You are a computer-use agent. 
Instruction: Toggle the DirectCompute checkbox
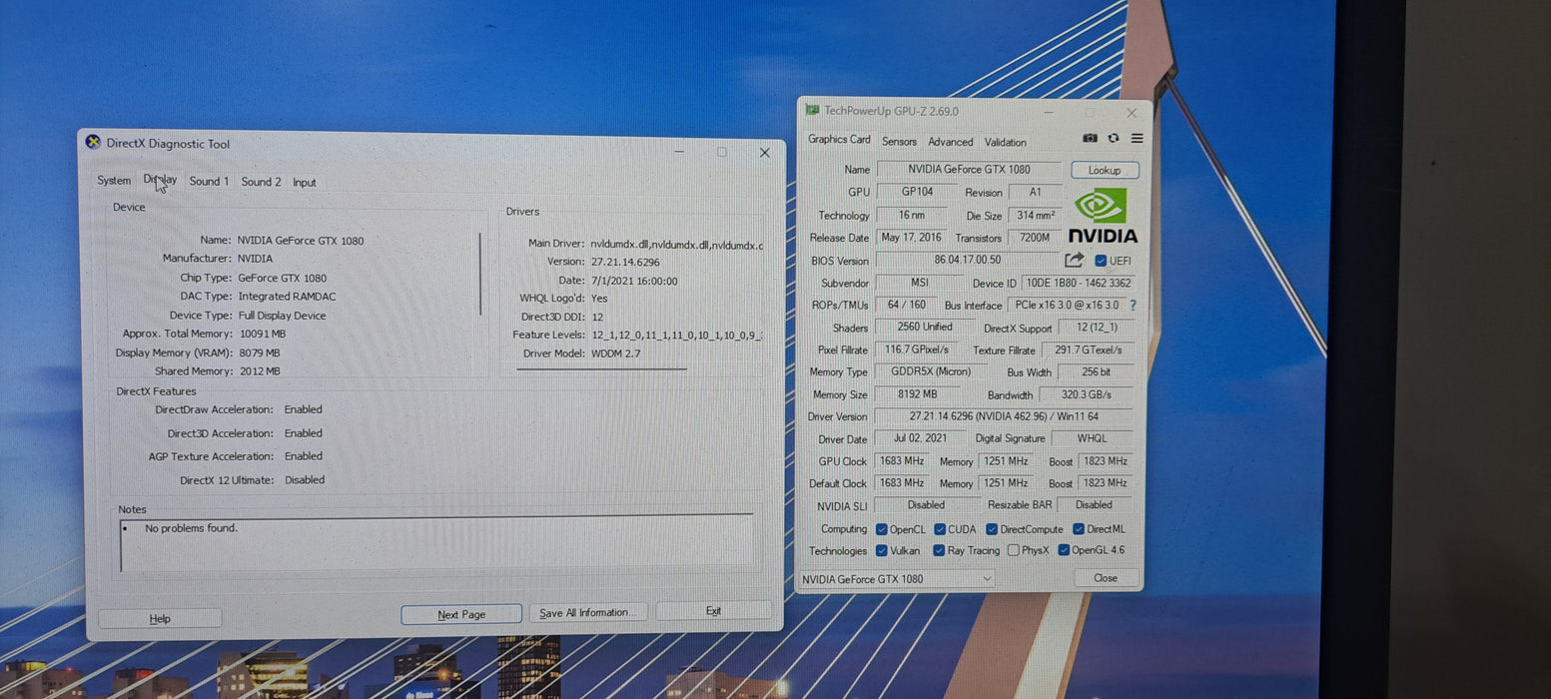click(992, 529)
